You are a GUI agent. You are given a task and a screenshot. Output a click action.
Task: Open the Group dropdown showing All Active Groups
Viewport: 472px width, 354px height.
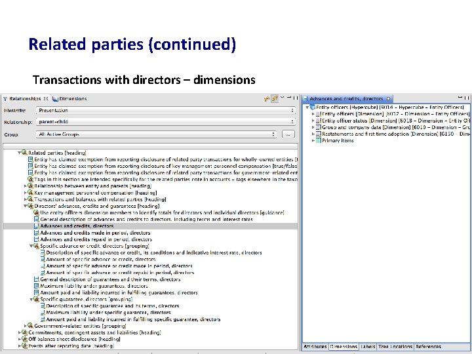click(156, 134)
